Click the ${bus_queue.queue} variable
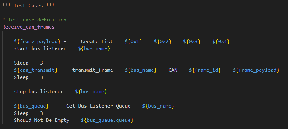 [107, 120]
